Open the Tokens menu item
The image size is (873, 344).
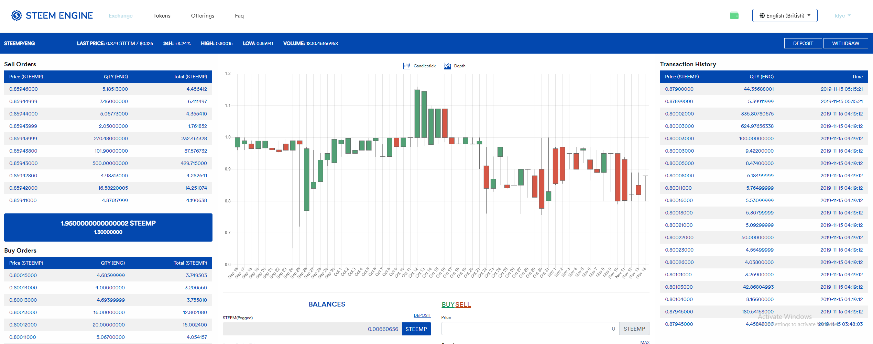[162, 16]
